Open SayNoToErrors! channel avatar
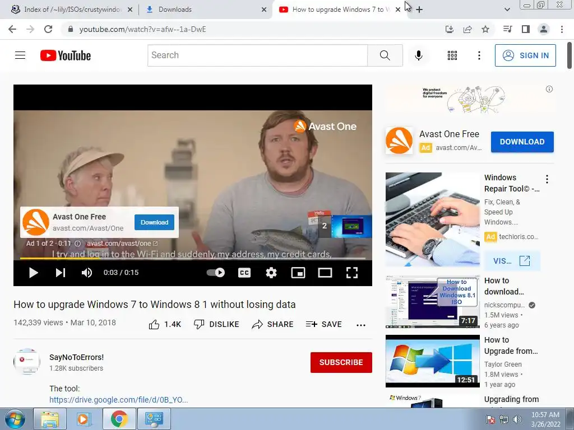 (27, 361)
